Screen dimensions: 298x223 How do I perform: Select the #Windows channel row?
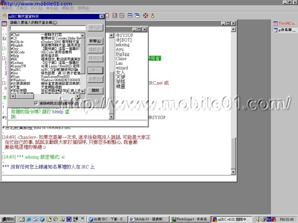point(46,80)
